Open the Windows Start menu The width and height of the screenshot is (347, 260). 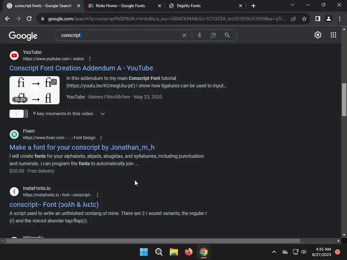click(144, 252)
